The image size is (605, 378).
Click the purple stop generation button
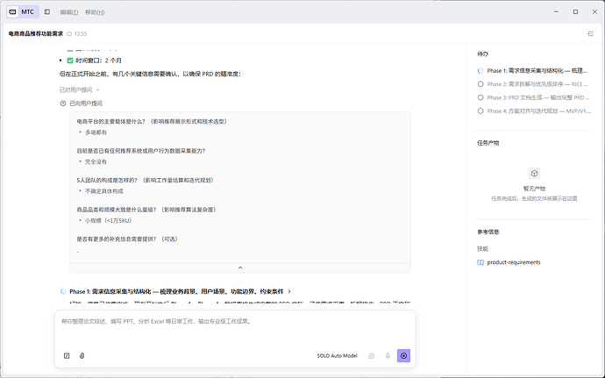point(403,356)
